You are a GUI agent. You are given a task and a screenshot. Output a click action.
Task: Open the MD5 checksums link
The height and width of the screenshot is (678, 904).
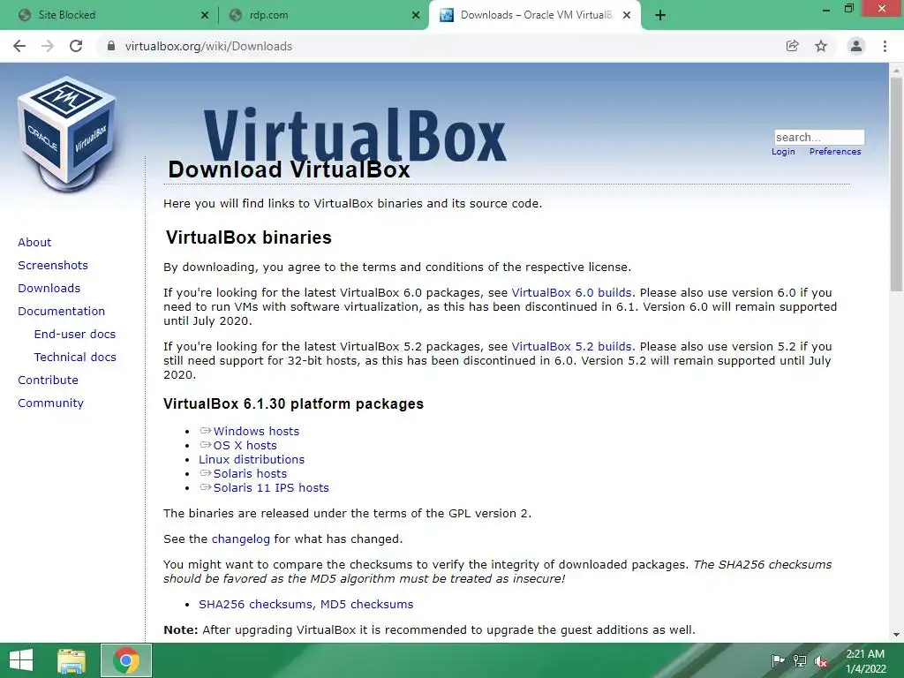(366, 604)
